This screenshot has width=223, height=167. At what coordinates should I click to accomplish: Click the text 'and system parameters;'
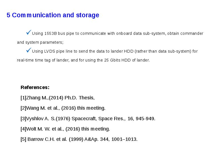coord(40,42)
